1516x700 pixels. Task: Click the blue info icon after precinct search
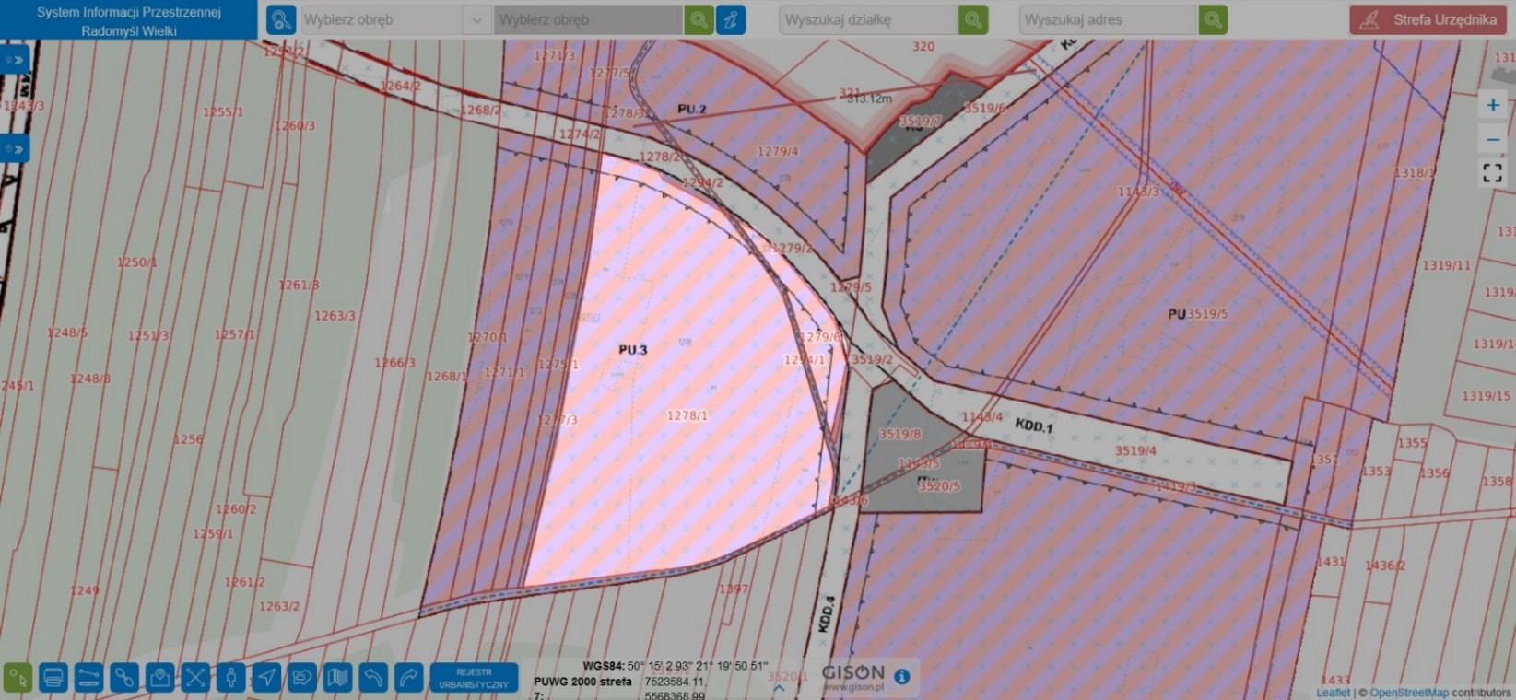click(x=731, y=19)
